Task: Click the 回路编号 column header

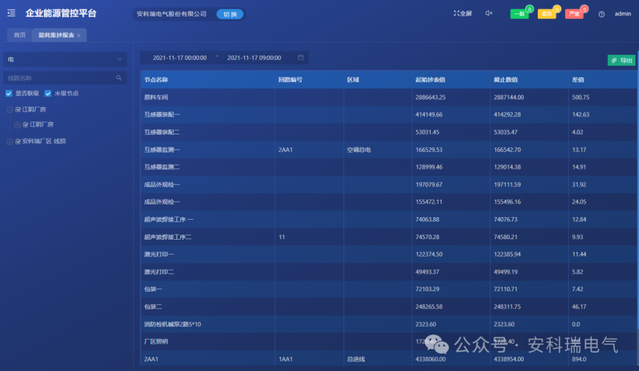Action: pos(290,80)
